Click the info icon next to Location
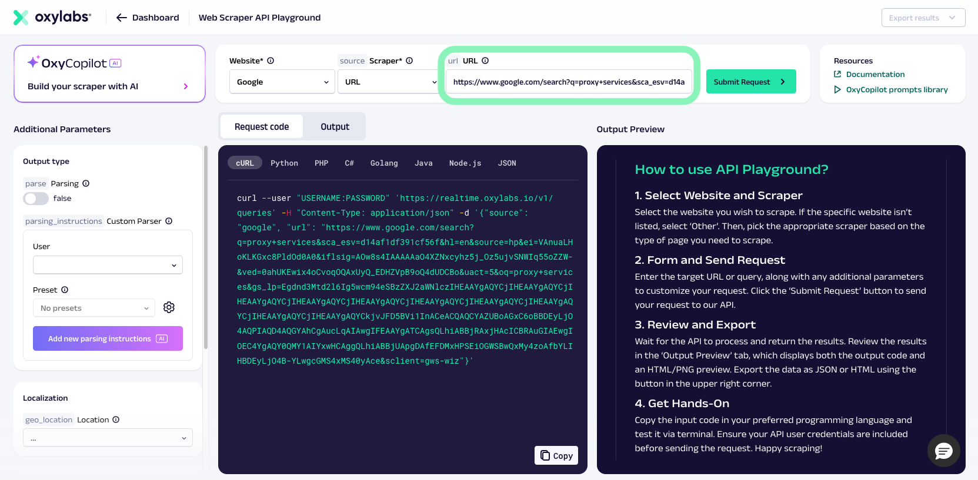 point(116,419)
